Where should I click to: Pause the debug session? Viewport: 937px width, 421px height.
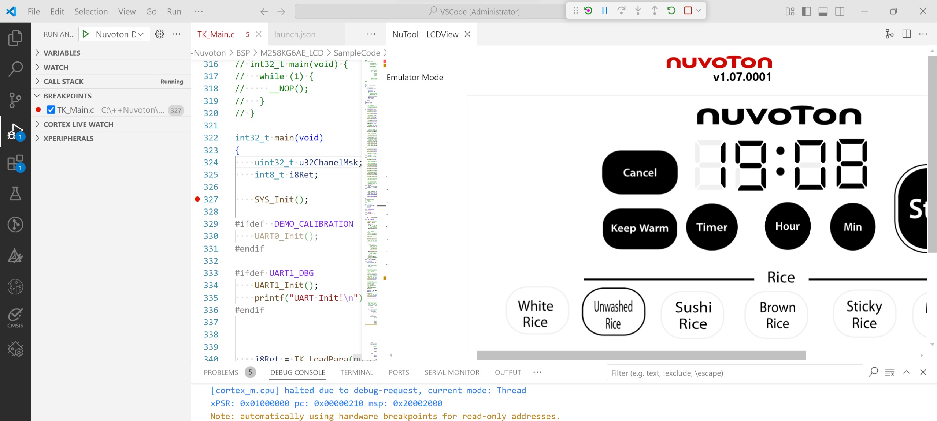604,11
